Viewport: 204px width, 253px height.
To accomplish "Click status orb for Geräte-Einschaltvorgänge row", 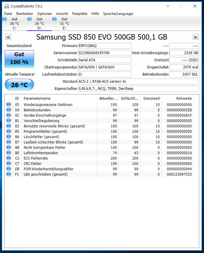I will pos(9,115).
